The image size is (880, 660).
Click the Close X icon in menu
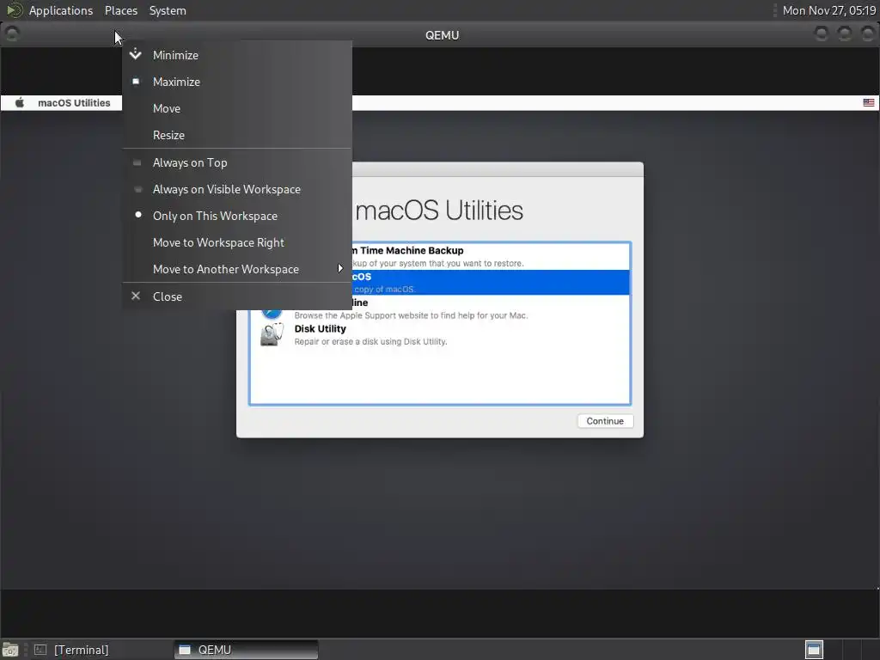point(136,296)
